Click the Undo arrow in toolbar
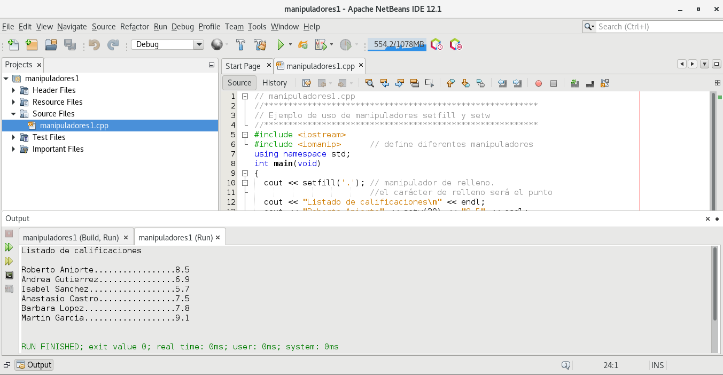Image resolution: width=723 pixels, height=375 pixels. 95,45
